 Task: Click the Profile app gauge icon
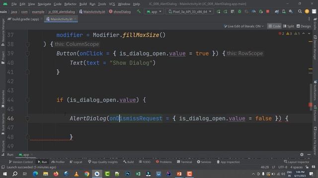[x=254, y=11]
